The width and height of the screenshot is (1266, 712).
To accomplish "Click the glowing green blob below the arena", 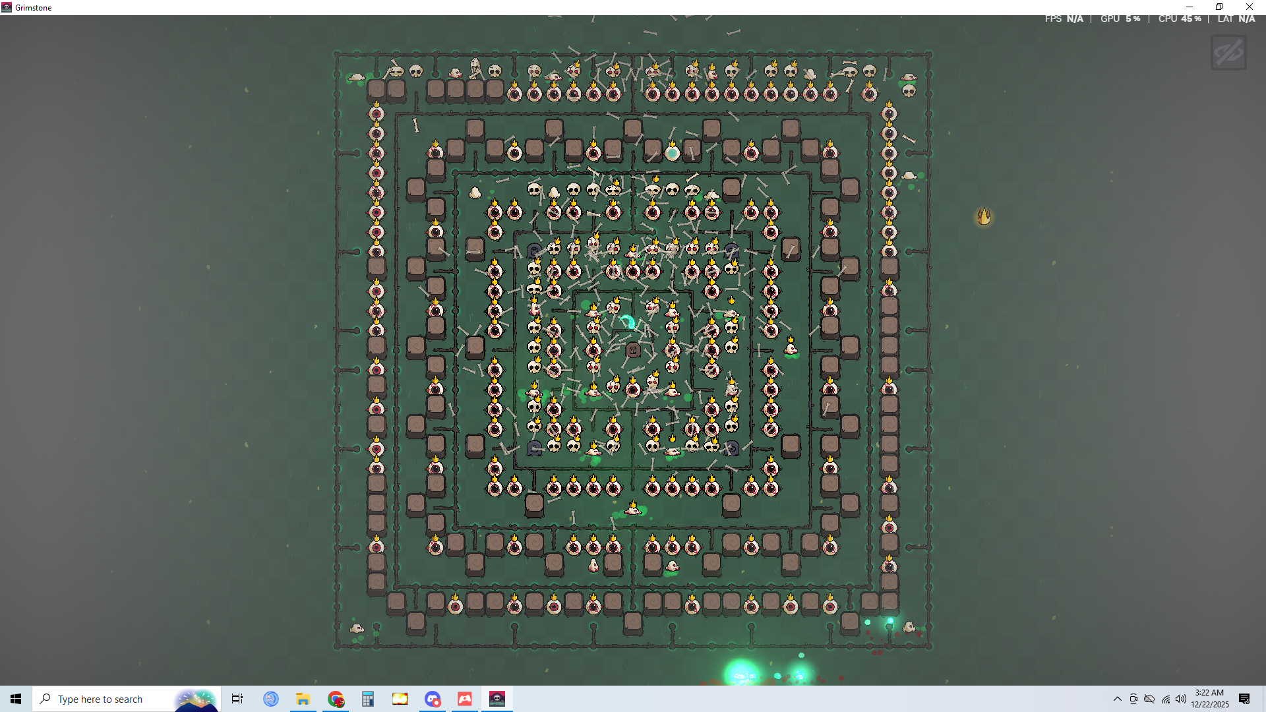I will point(741,672).
